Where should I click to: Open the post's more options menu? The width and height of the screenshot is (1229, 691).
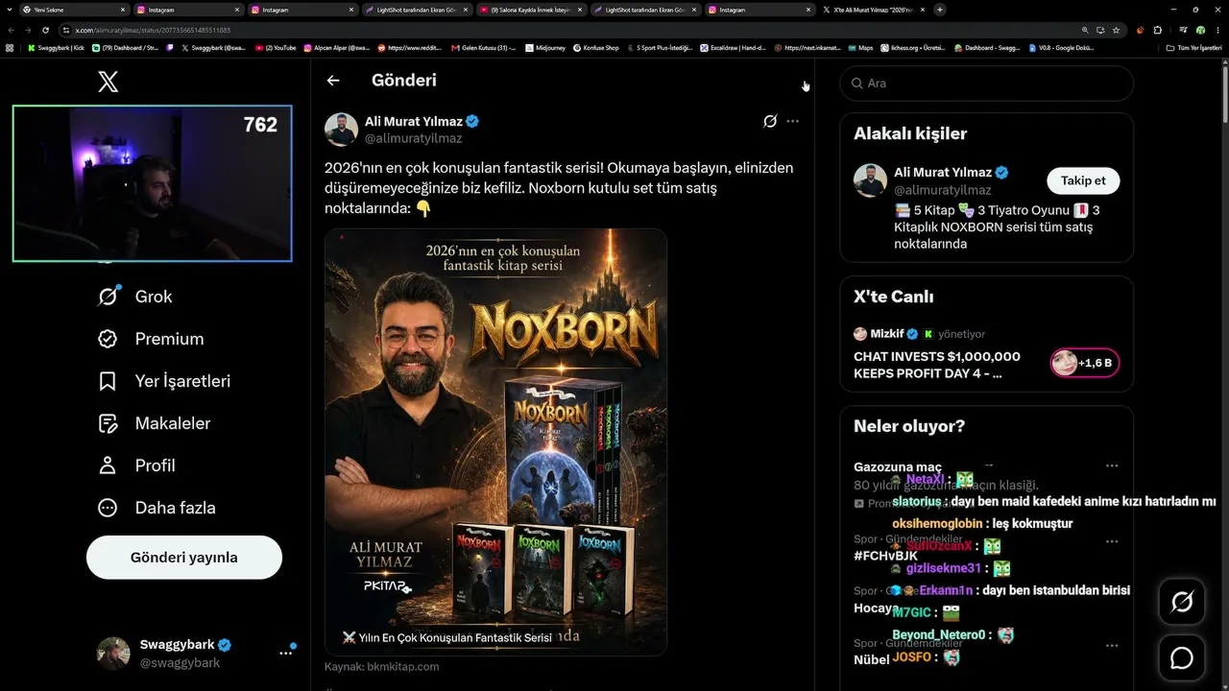pyautogui.click(x=792, y=121)
